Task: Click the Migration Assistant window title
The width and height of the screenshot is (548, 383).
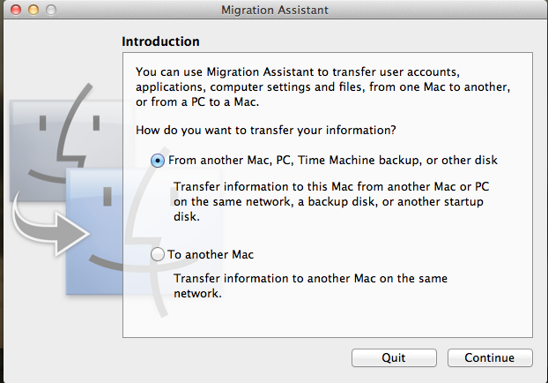Action: [275, 11]
